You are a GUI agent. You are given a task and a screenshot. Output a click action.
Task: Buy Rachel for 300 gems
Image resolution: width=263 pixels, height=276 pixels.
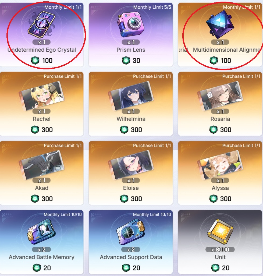(42, 130)
